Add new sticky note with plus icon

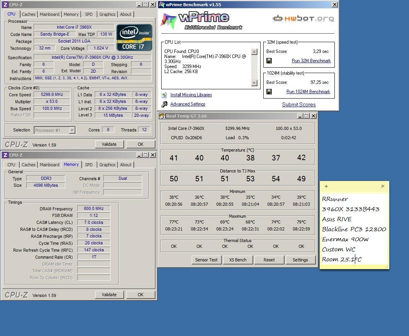pos(326,186)
